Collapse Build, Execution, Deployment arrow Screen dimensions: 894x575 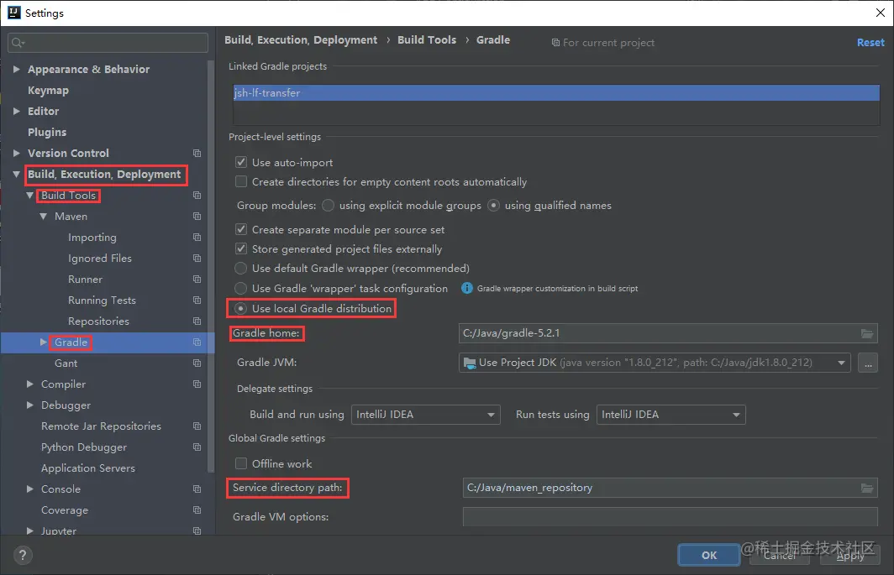coord(17,175)
